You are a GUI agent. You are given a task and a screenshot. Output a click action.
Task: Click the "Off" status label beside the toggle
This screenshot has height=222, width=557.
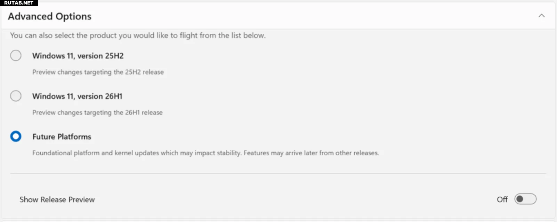pos(502,199)
